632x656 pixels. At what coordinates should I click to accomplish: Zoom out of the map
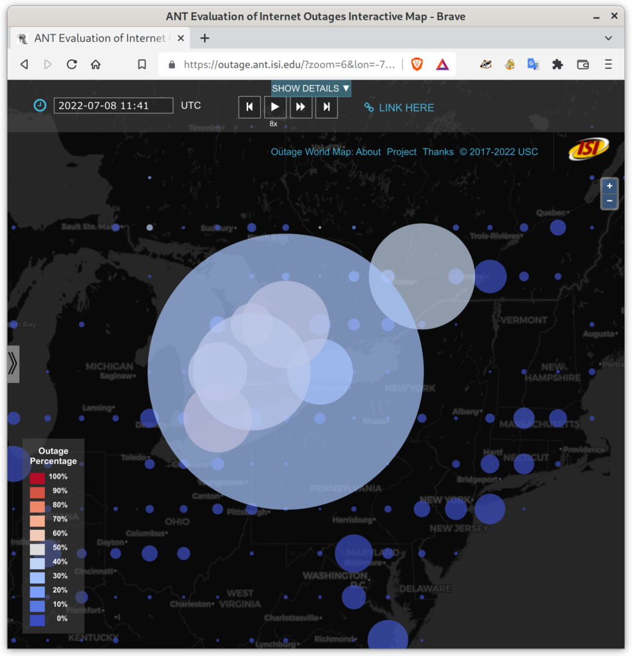[x=610, y=201]
